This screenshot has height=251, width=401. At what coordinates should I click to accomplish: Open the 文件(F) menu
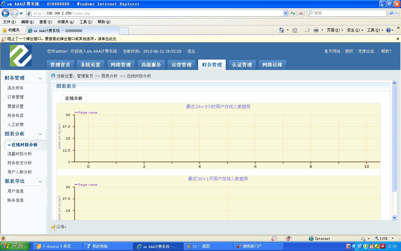click(x=9, y=22)
